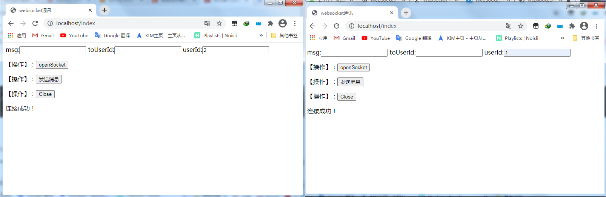This screenshot has width=606, height=197.
Task: Open Gmail bookmark in left window
Action: click(x=43, y=35)
